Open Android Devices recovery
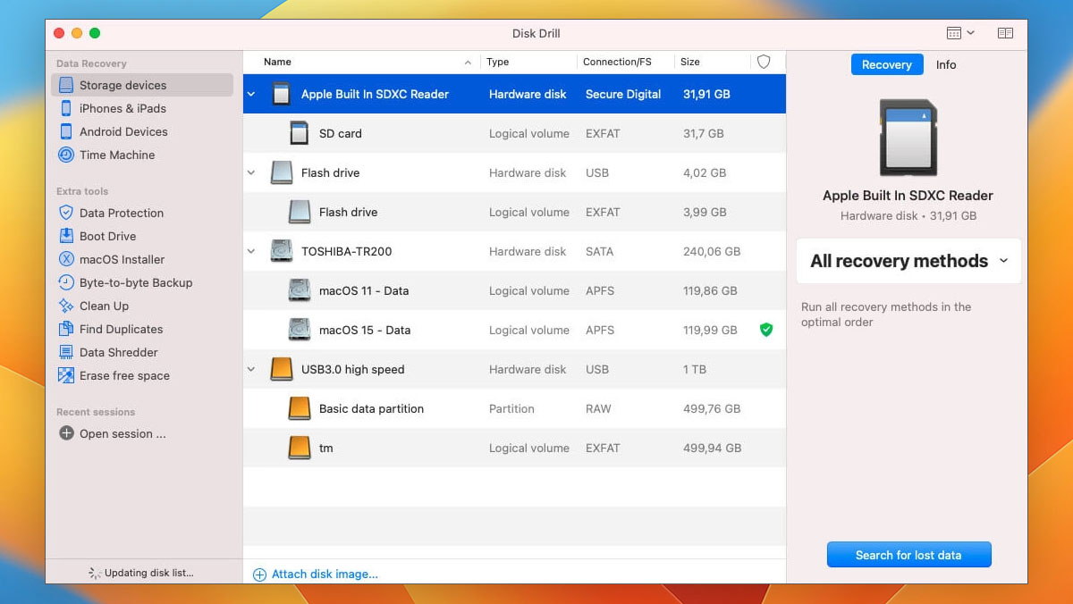 click(123, 131)
